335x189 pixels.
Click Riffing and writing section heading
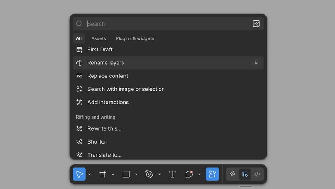96,117
